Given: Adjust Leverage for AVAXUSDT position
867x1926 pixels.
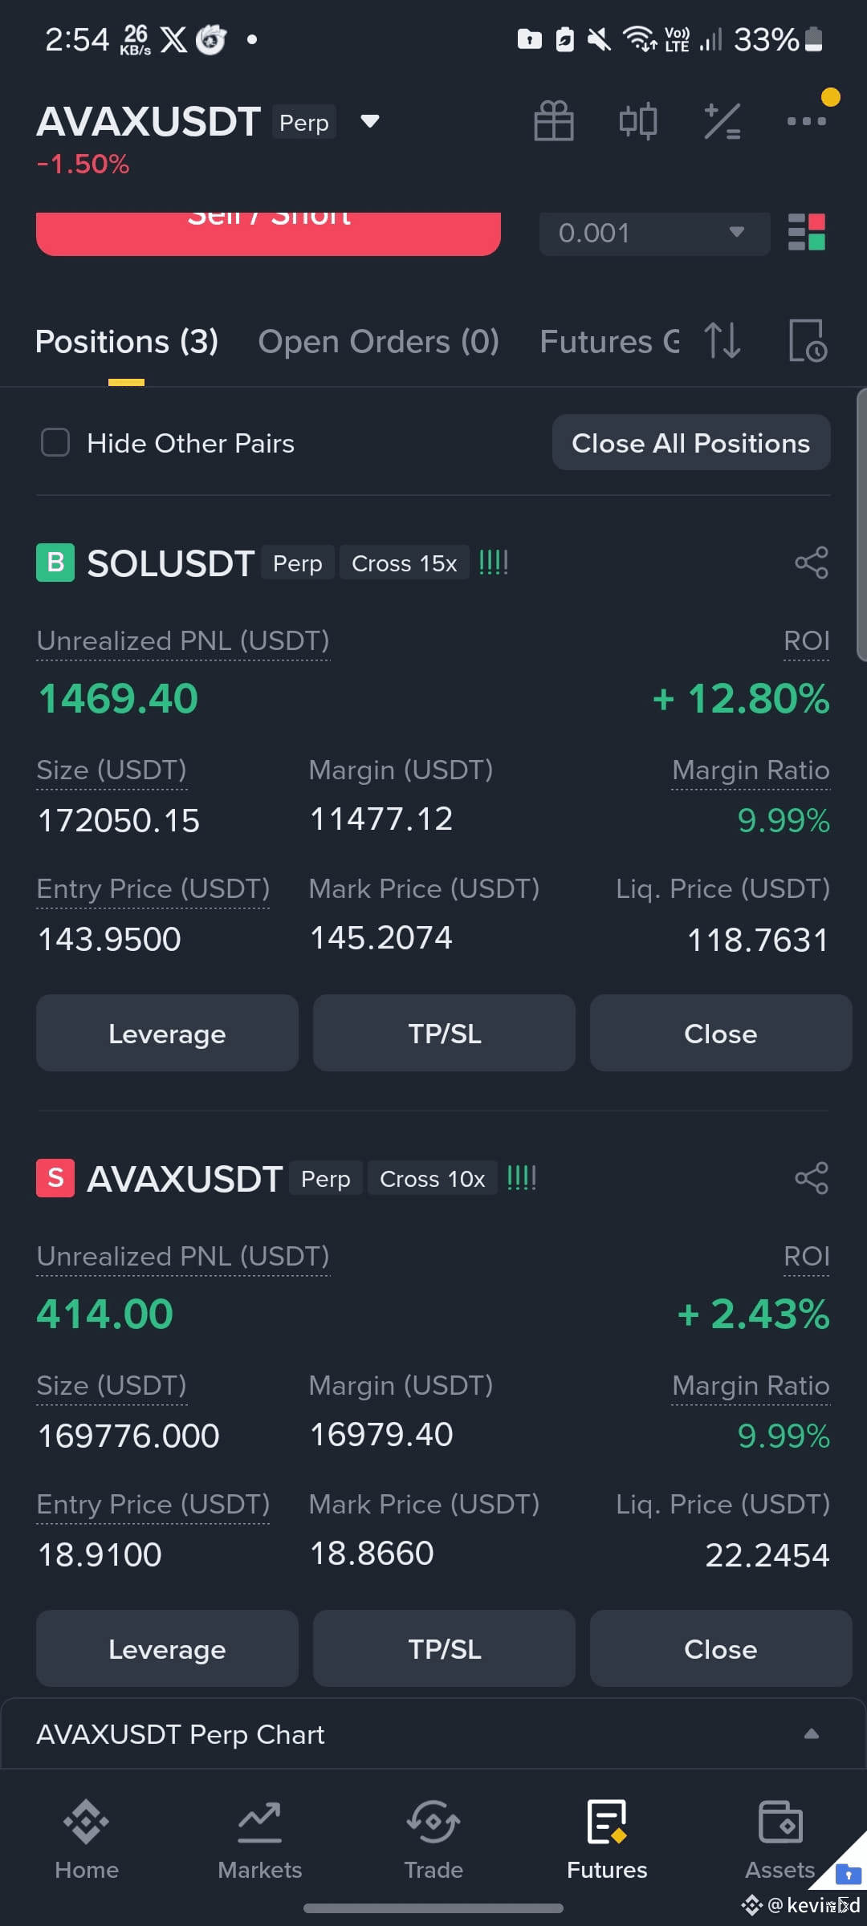Looking at the screenshot, I should tap(167, 1648).
